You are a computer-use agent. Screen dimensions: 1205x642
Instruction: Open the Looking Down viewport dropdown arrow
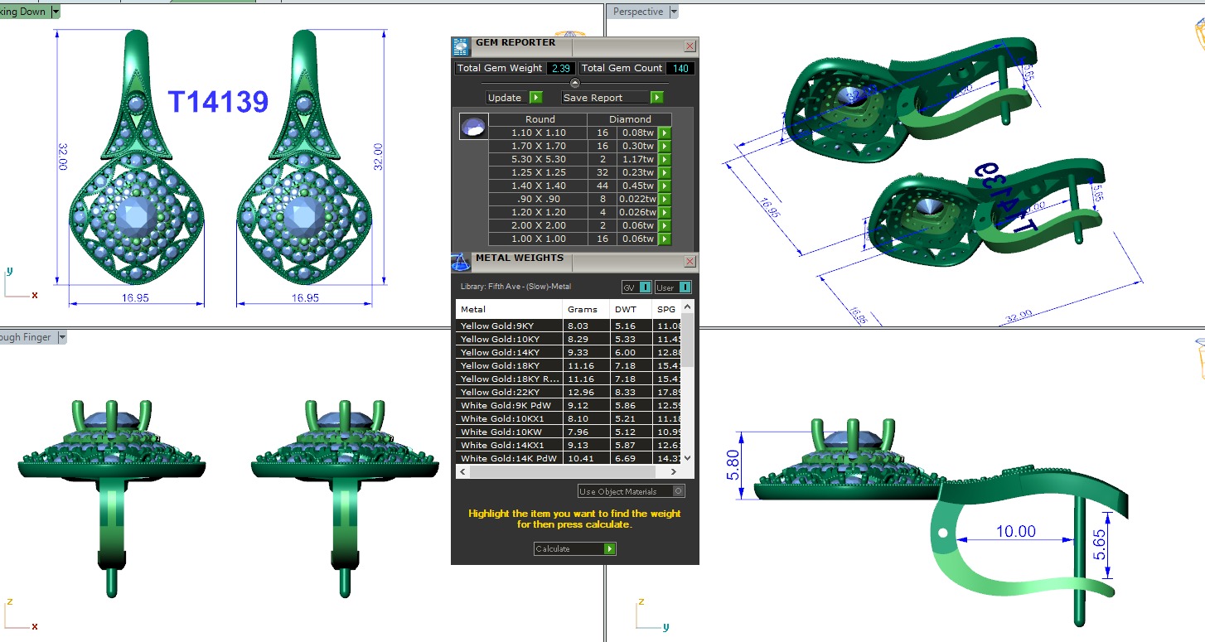click(x=56, y=12)
